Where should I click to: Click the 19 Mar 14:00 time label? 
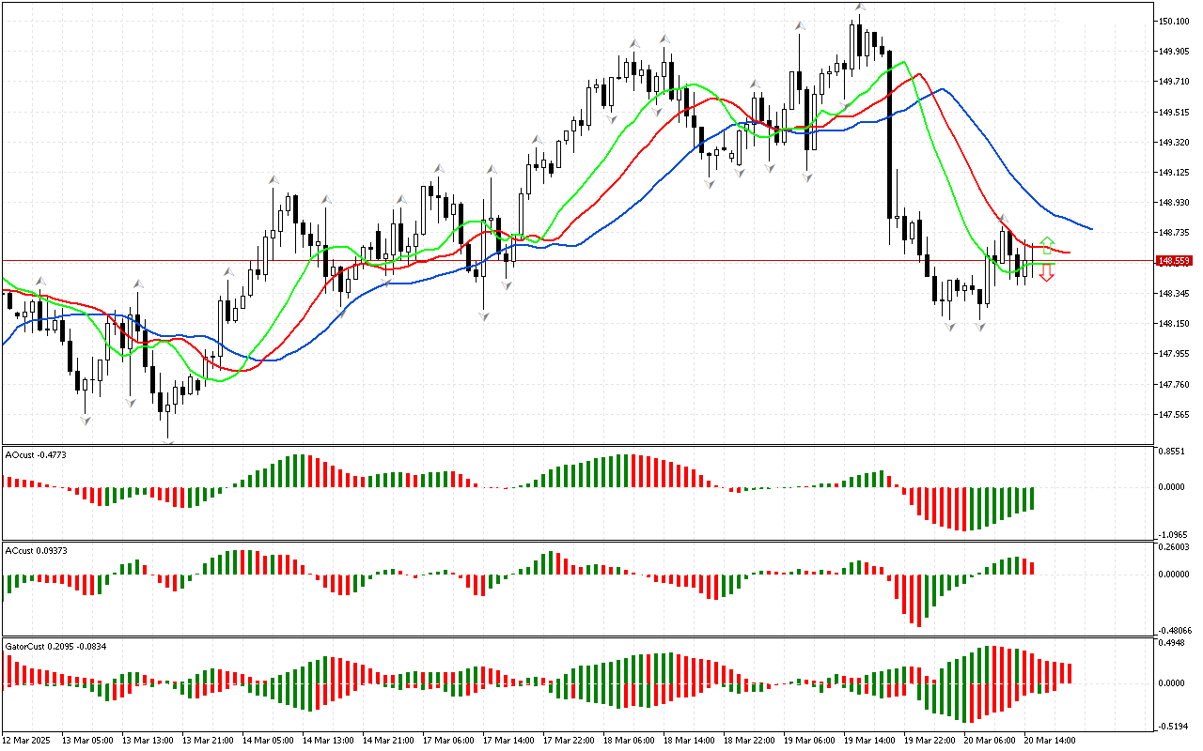click(x=869, y=741)
